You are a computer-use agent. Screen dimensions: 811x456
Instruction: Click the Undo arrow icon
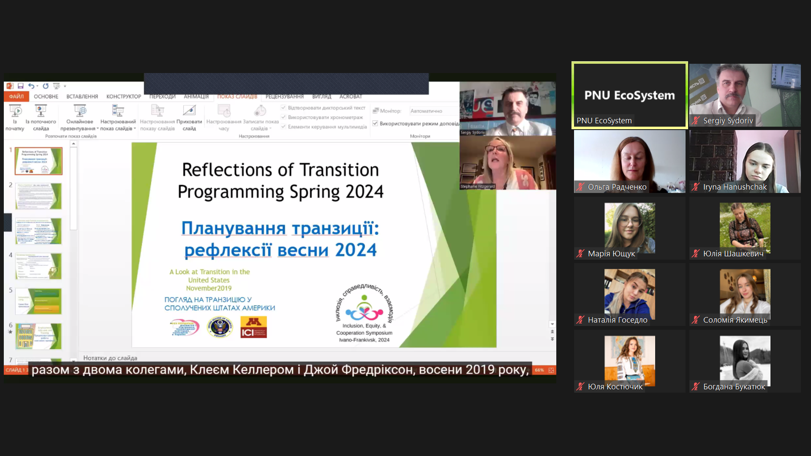coord(31,86)
